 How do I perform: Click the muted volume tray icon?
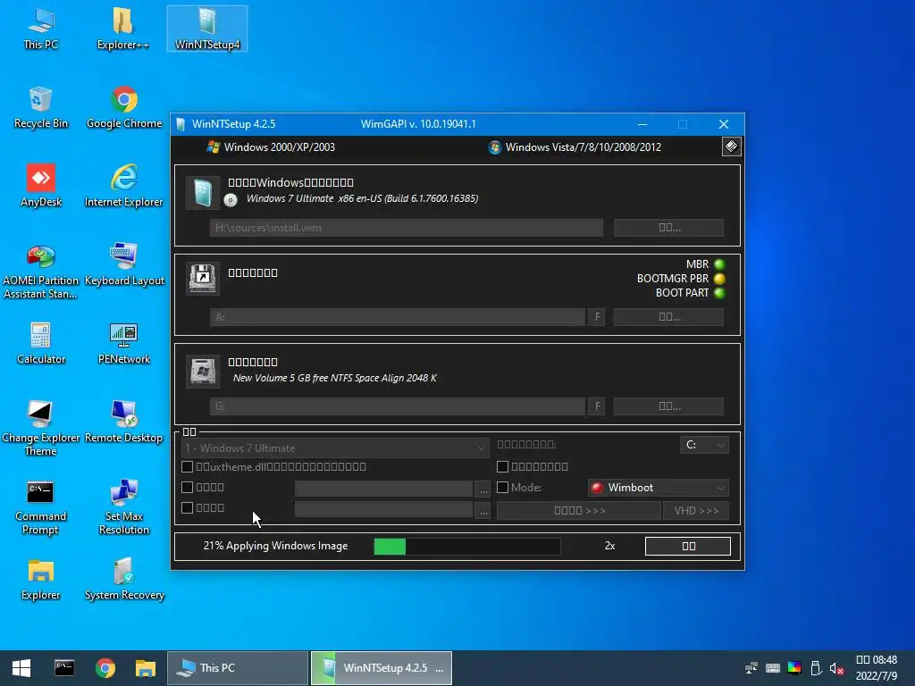(836, 668)
